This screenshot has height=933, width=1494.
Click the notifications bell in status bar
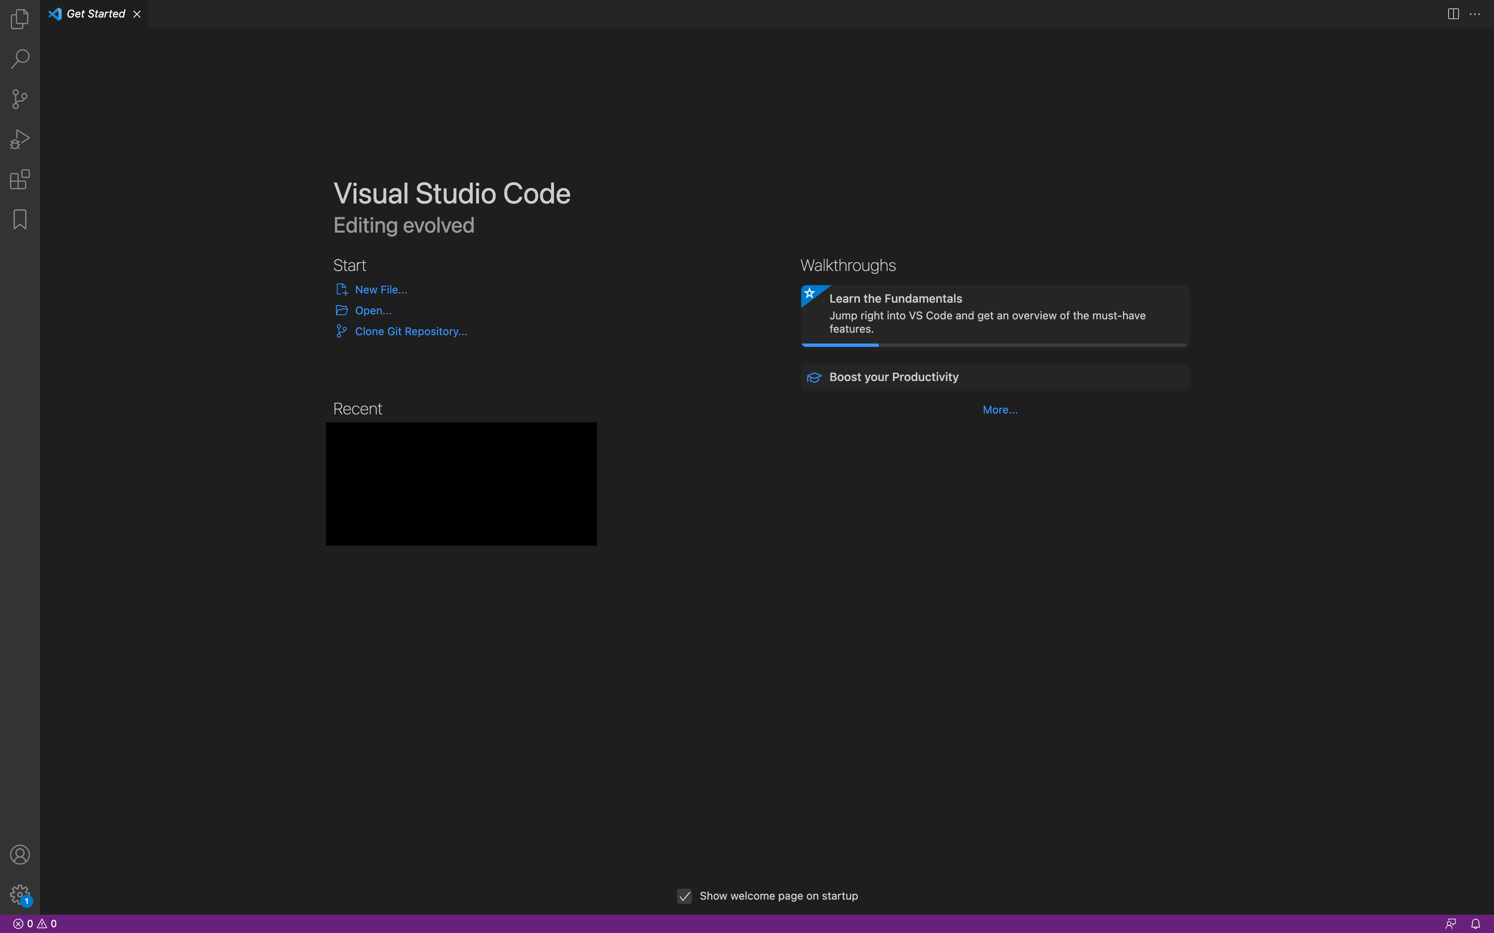pyautogui.click(x=1476, y=924)
